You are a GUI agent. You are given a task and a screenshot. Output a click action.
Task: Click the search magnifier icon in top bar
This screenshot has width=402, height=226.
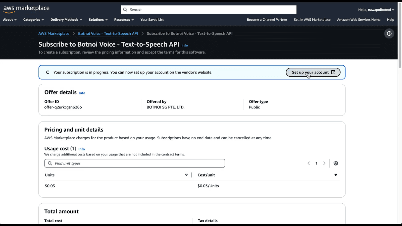tap(125, 10)
